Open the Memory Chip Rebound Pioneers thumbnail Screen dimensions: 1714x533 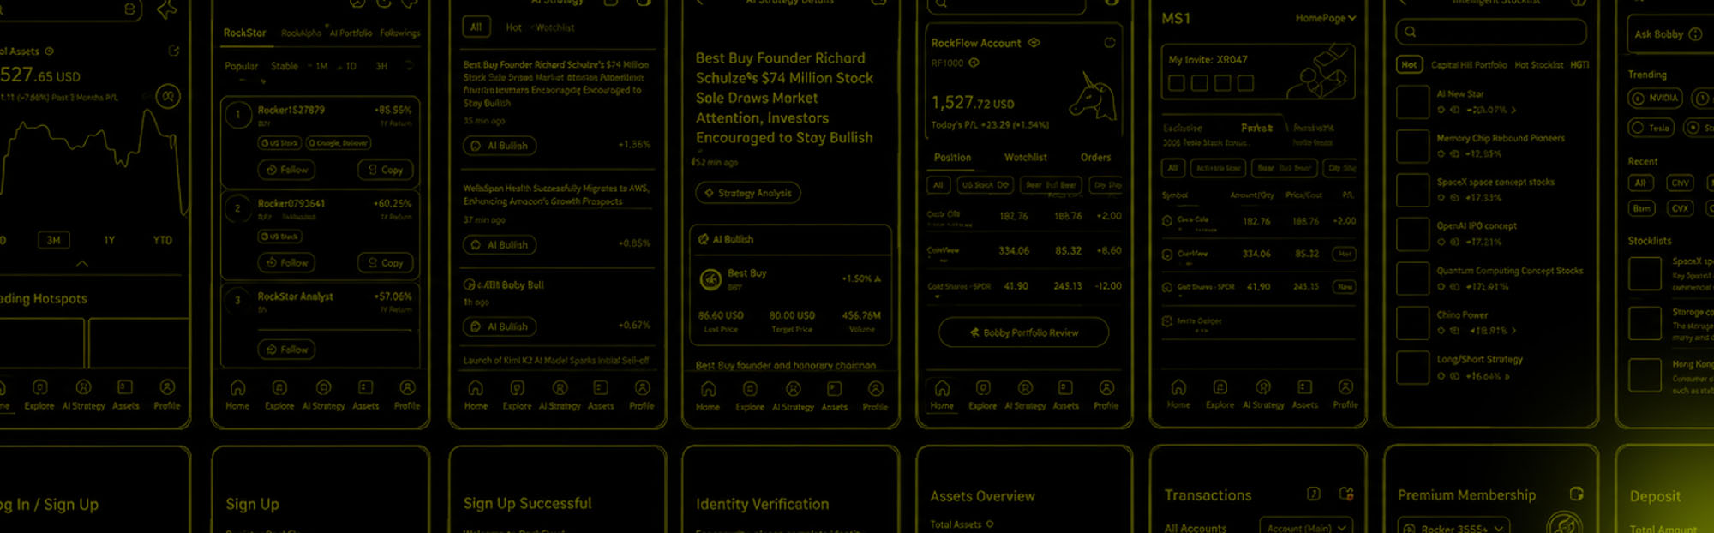pyautogui.click(x=1412, y=146)
